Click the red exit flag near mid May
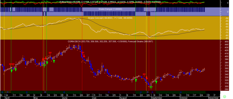This screenshot has width=233, height=99. coord(50,53)
